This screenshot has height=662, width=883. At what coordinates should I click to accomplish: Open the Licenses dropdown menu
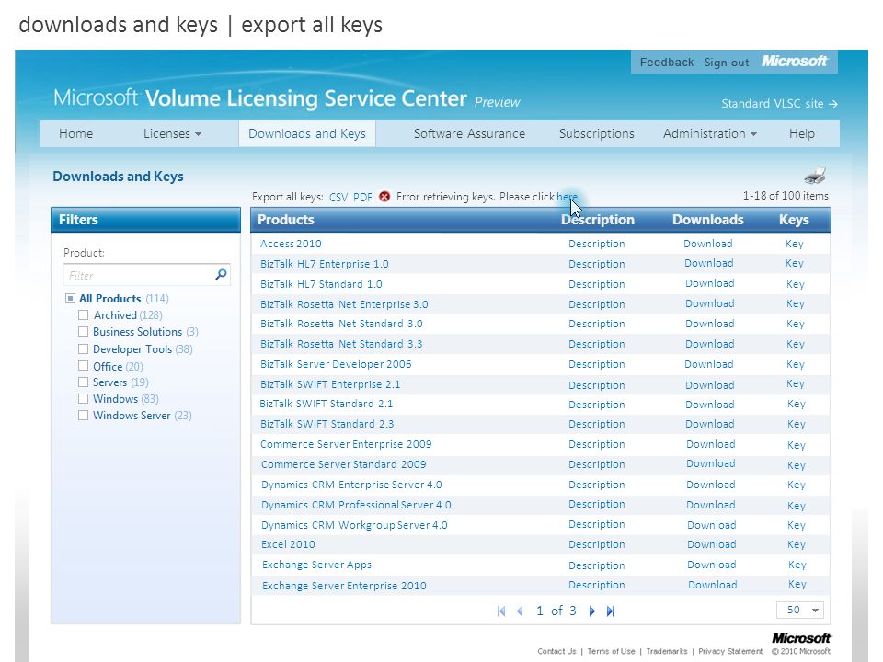(172, 134)
